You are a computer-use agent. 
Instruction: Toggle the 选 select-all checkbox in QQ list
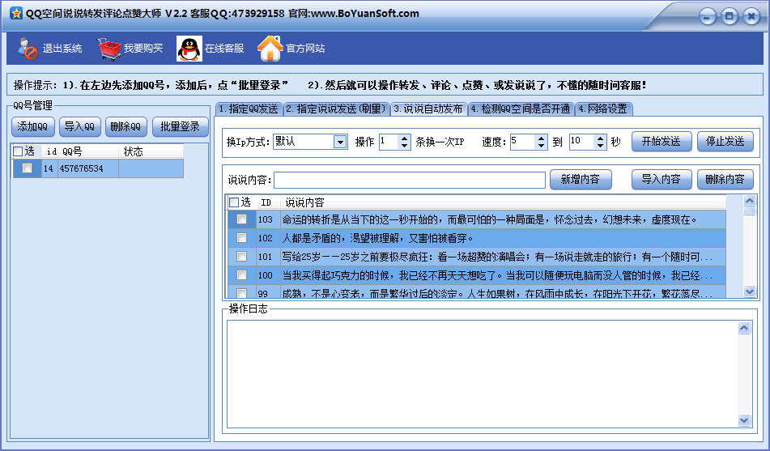pyautogui.click(x=18, y=151)
